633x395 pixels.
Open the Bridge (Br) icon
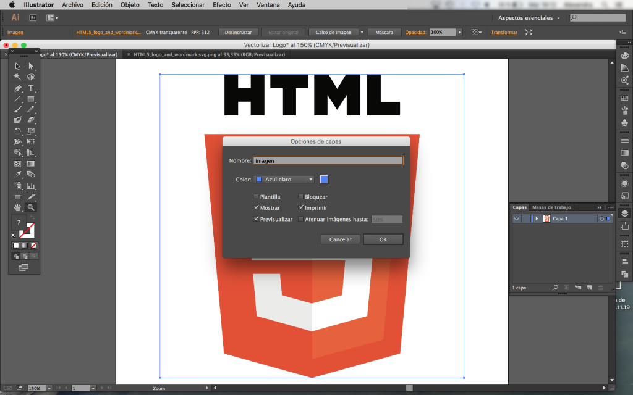point(33,18)
